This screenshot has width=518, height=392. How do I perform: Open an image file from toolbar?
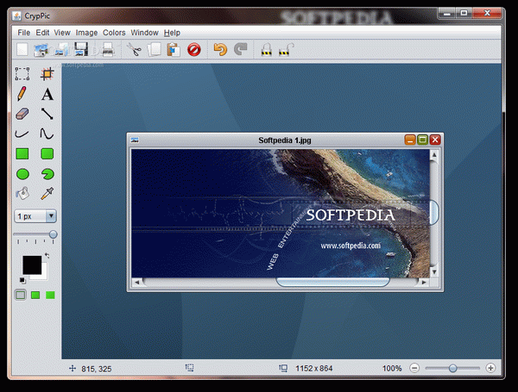tap(41, 50)
